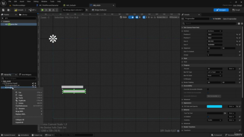
Task: Compile the widget blueprint
Action: (19, 10)
